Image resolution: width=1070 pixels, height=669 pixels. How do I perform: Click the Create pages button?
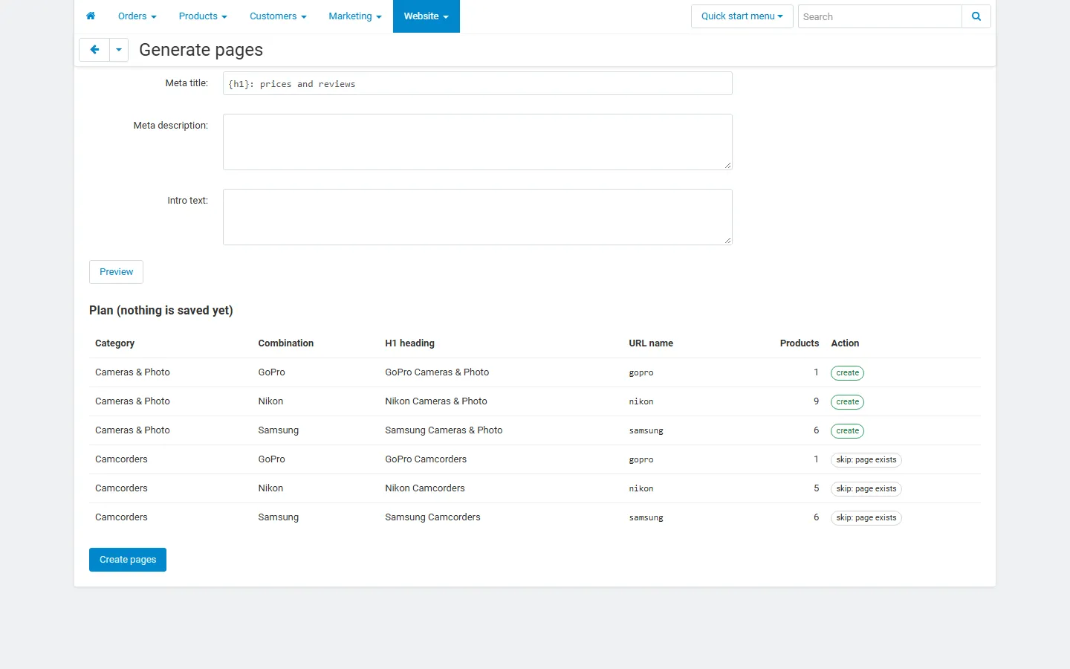[128, 560]
